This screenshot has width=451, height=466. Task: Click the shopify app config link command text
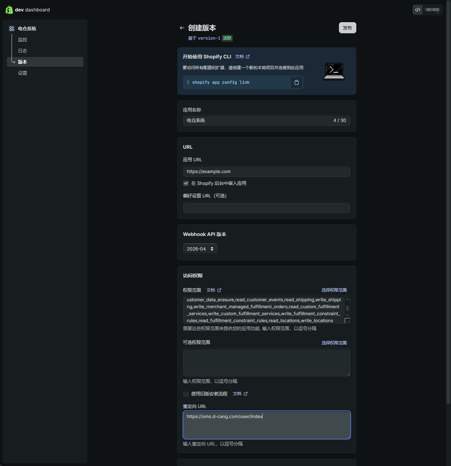click(x=221, y=82)
